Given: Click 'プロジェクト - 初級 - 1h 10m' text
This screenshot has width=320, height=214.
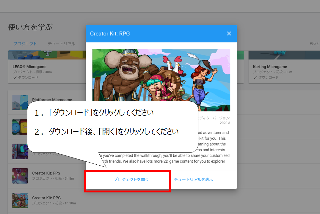Looking at the screenshot, I should (54, 203).
